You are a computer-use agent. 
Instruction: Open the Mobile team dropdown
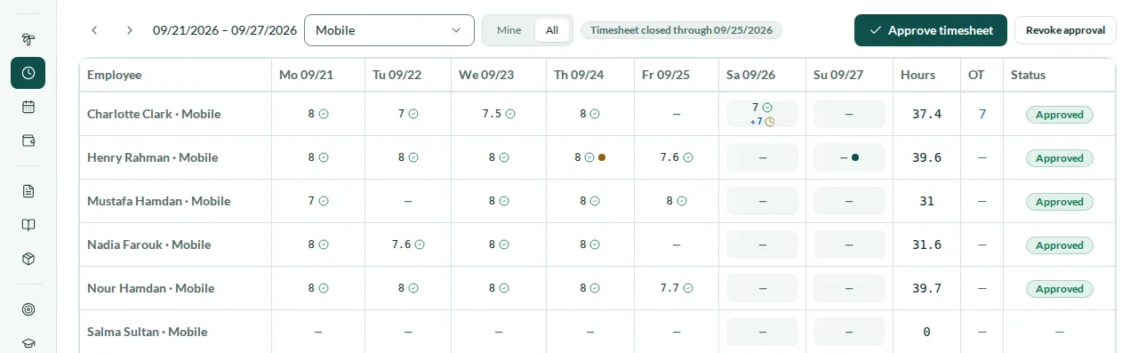(389, 30)
